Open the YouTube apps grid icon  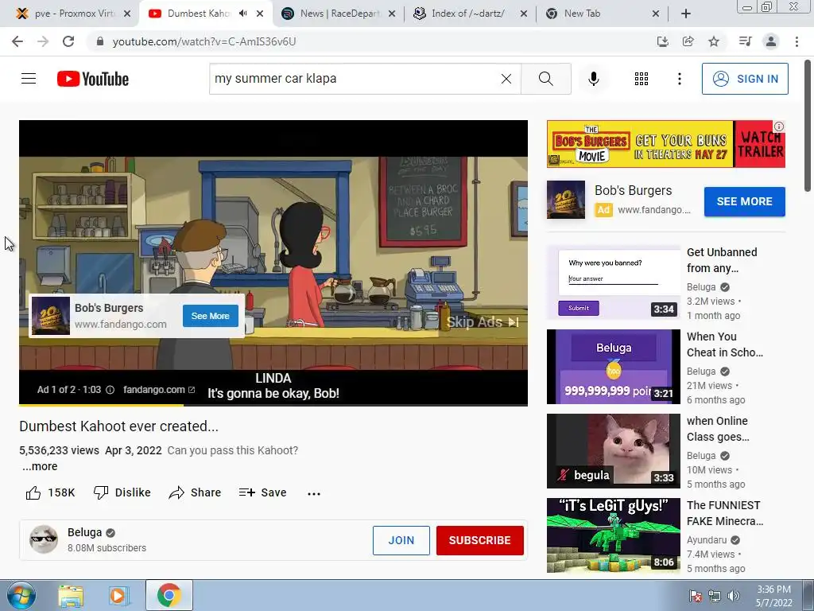(x=642, y=79)
